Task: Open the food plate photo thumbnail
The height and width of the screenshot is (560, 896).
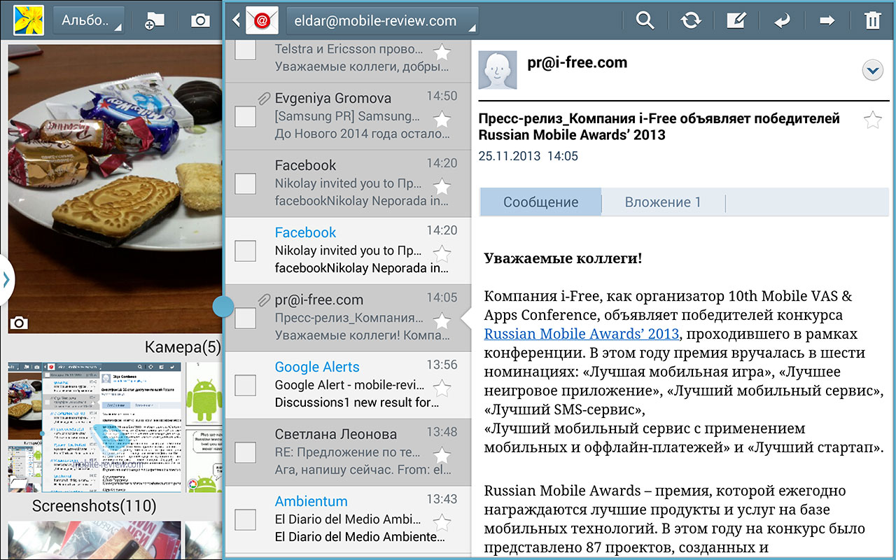Action: pyautogui.click(x=115, y=189)
